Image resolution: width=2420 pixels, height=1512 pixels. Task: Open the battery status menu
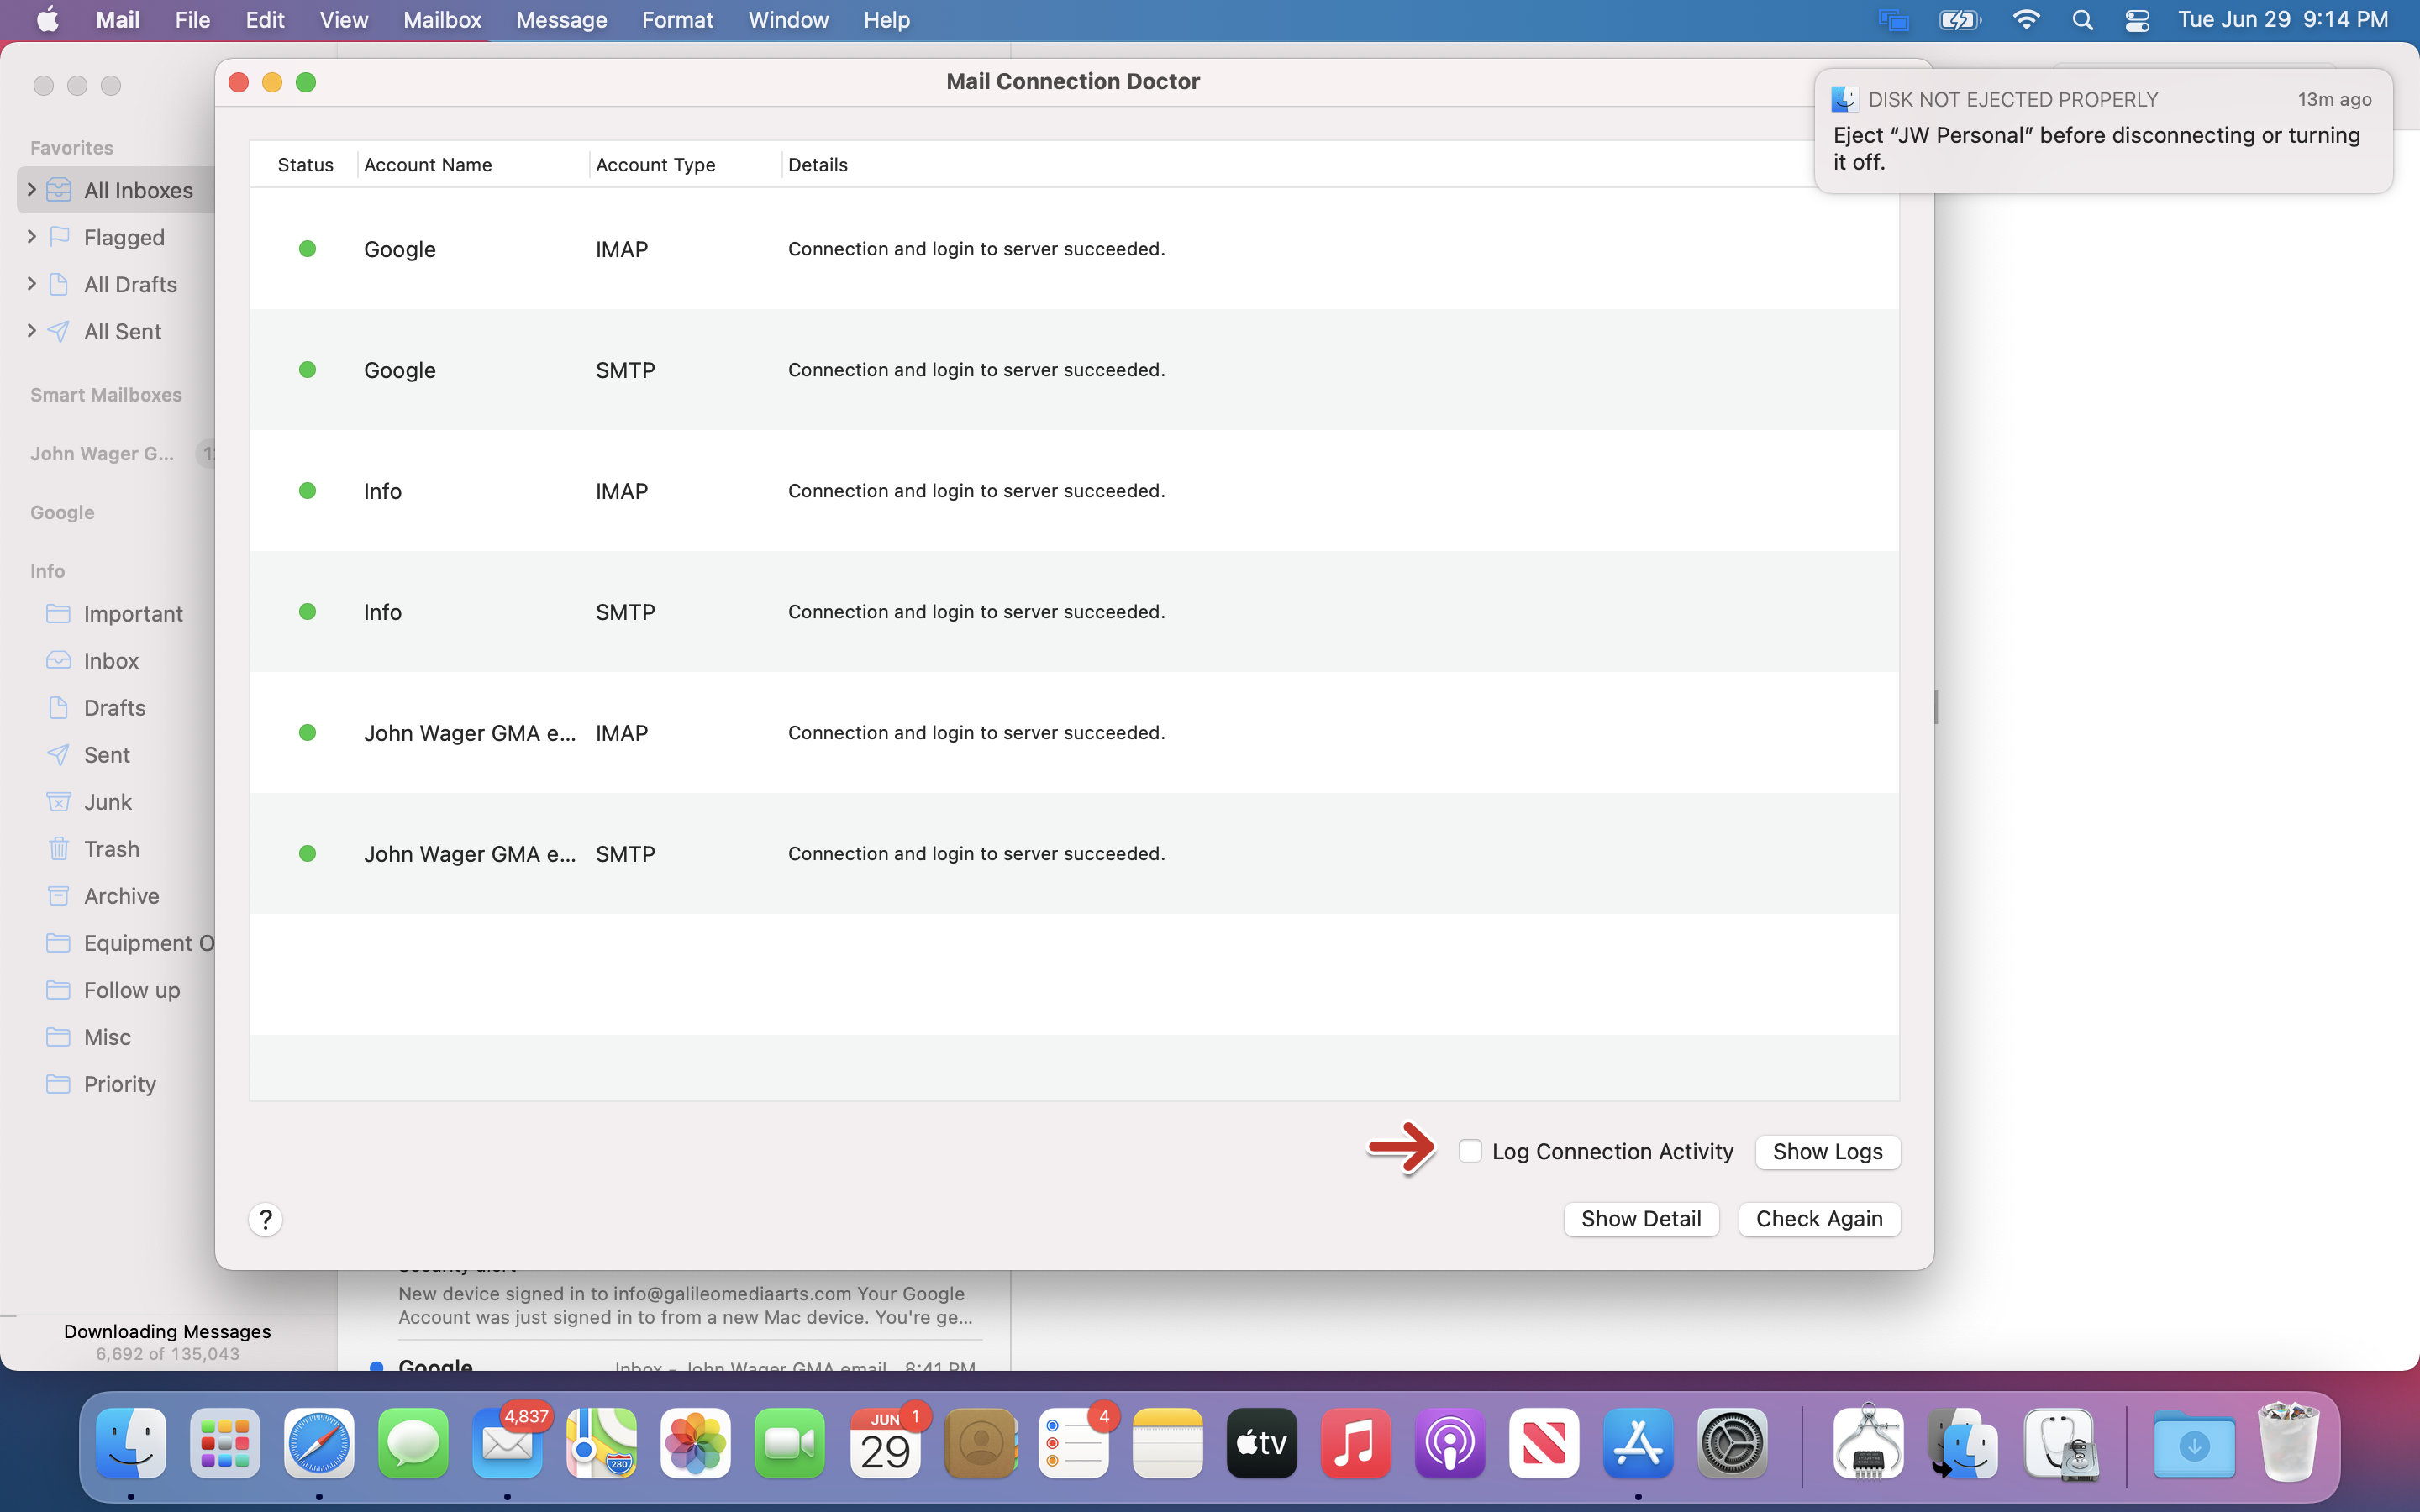coord(1960,20)
